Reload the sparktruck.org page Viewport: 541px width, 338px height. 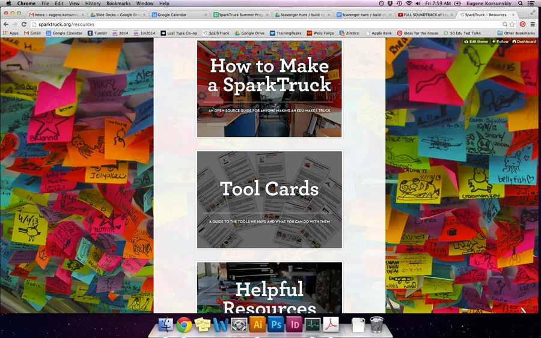24,24
